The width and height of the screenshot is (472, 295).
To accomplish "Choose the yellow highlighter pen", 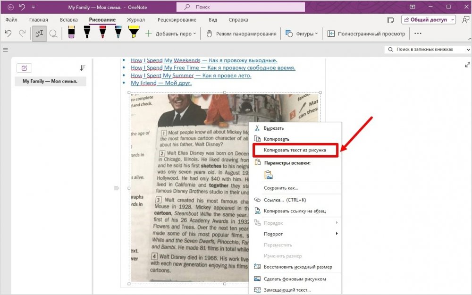I will (x=134, y=33).
